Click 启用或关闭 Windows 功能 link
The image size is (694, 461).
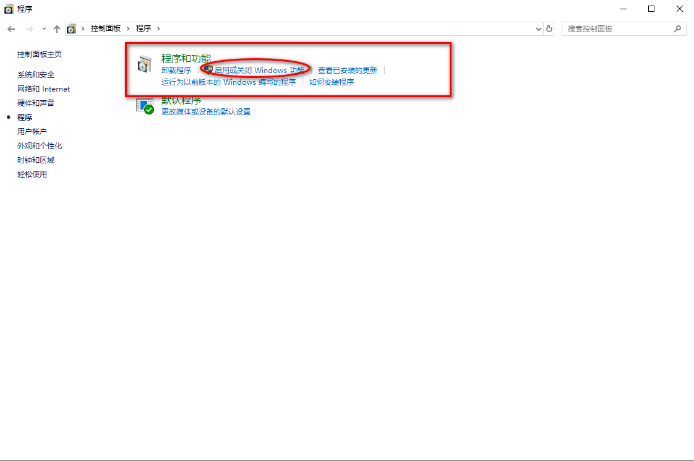tap(260, 71)
